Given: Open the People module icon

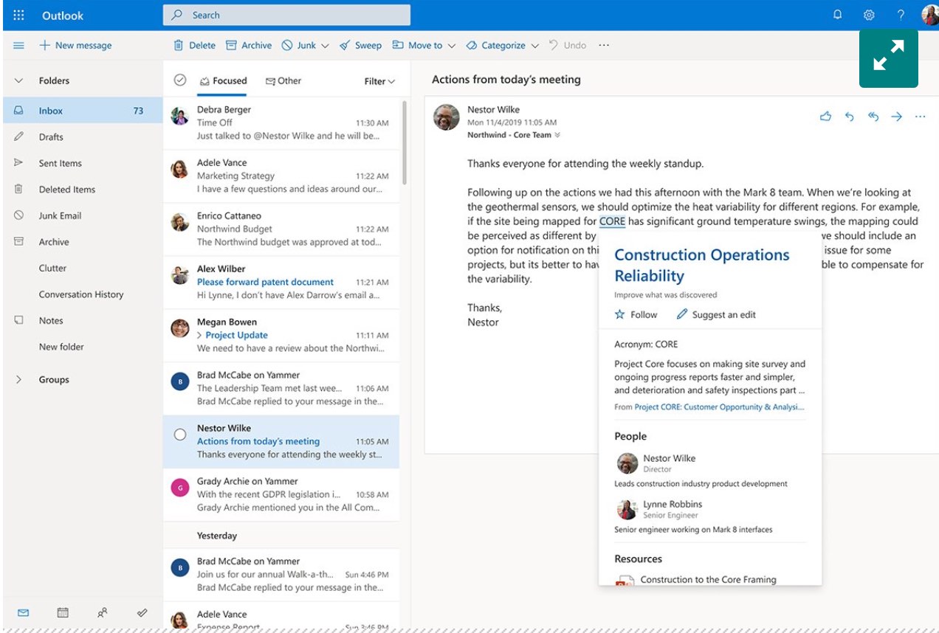Looking at the screenshot, I should click(x=103, y=612).
